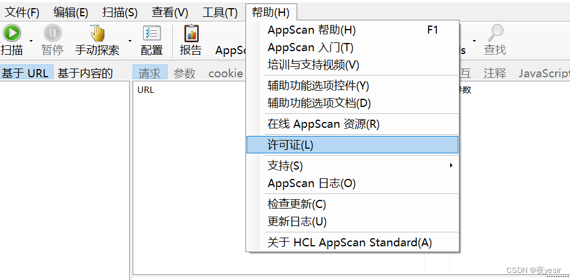The height and width of the screenshot is (280, 570).
Task: Open AppScan 日志(O) entry
Action: (x=352, y=184)
